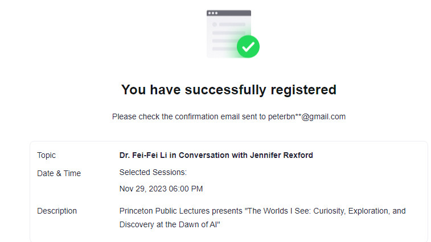Click the dark header bar of illustration
Image resolution: width=431 pixels, height=242 pixels.
pyautogui.click(x=229, y=13)
